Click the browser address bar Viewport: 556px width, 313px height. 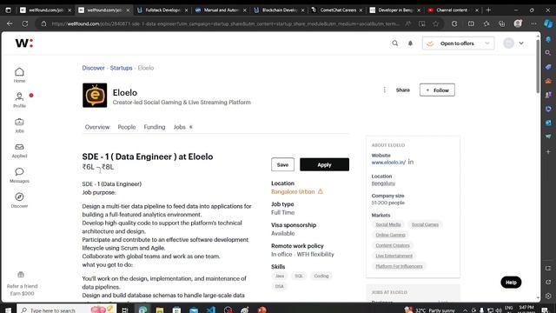click(225, 23)
